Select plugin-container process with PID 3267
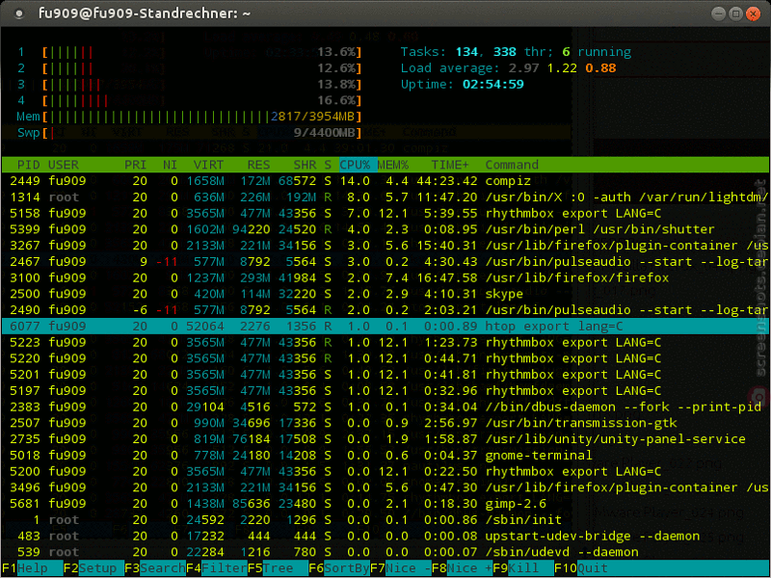 click(x=385, y=246)
